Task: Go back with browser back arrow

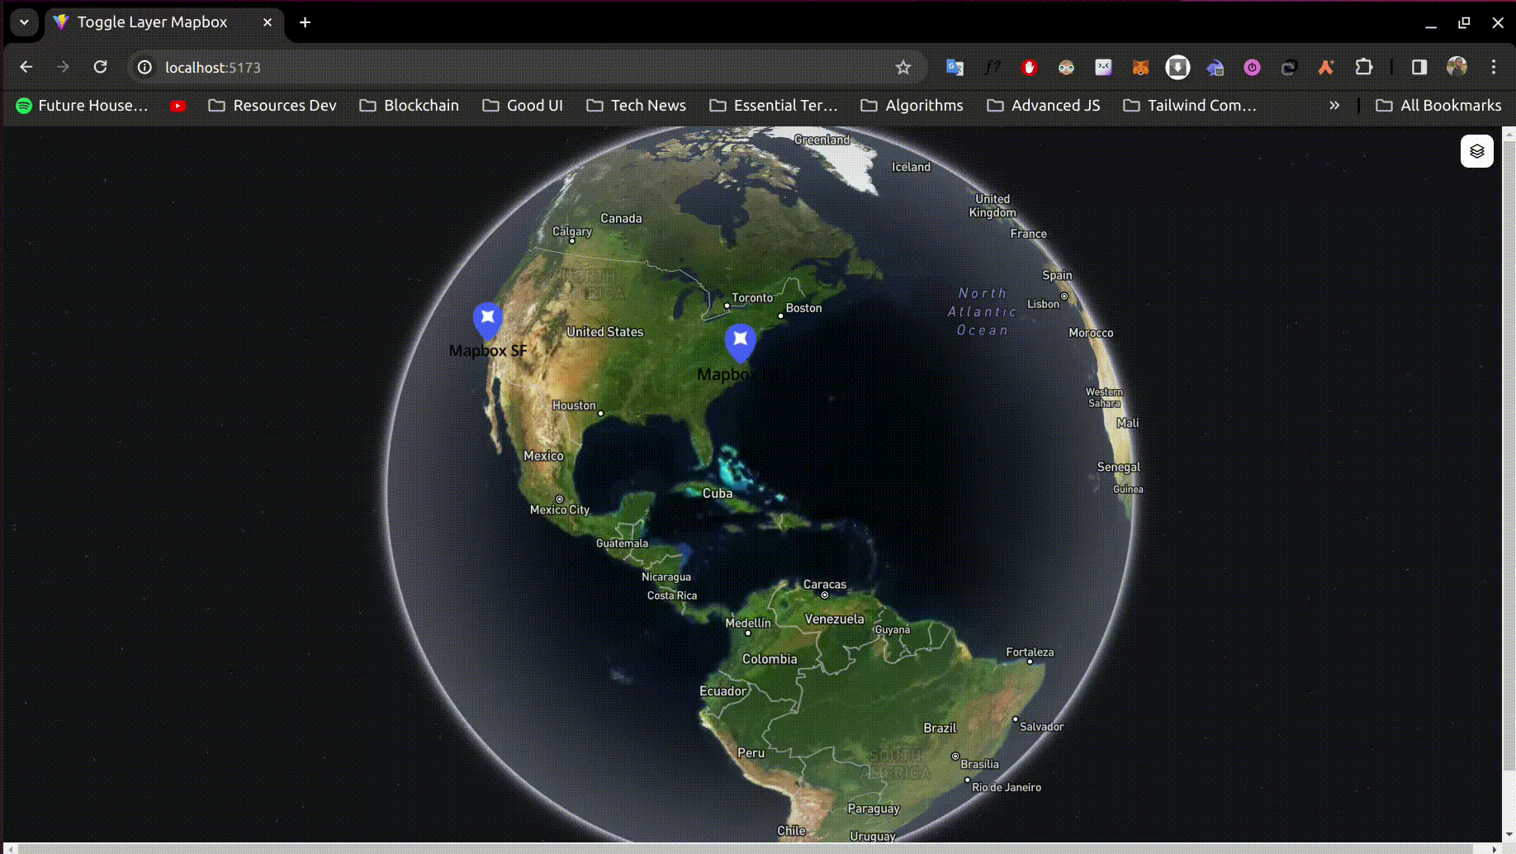Action: pyautogui.click(x=26, y=67)
